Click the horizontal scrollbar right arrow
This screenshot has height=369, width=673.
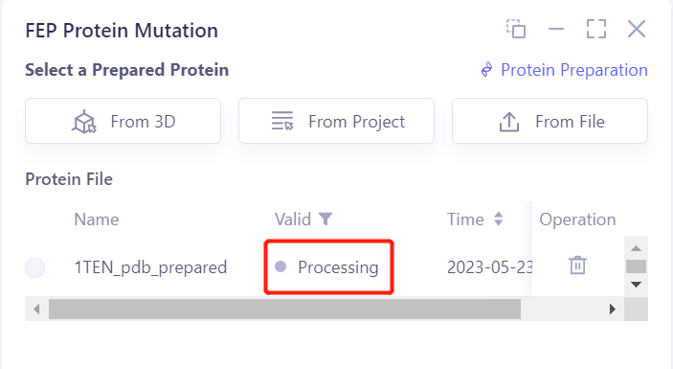[613, 309]
